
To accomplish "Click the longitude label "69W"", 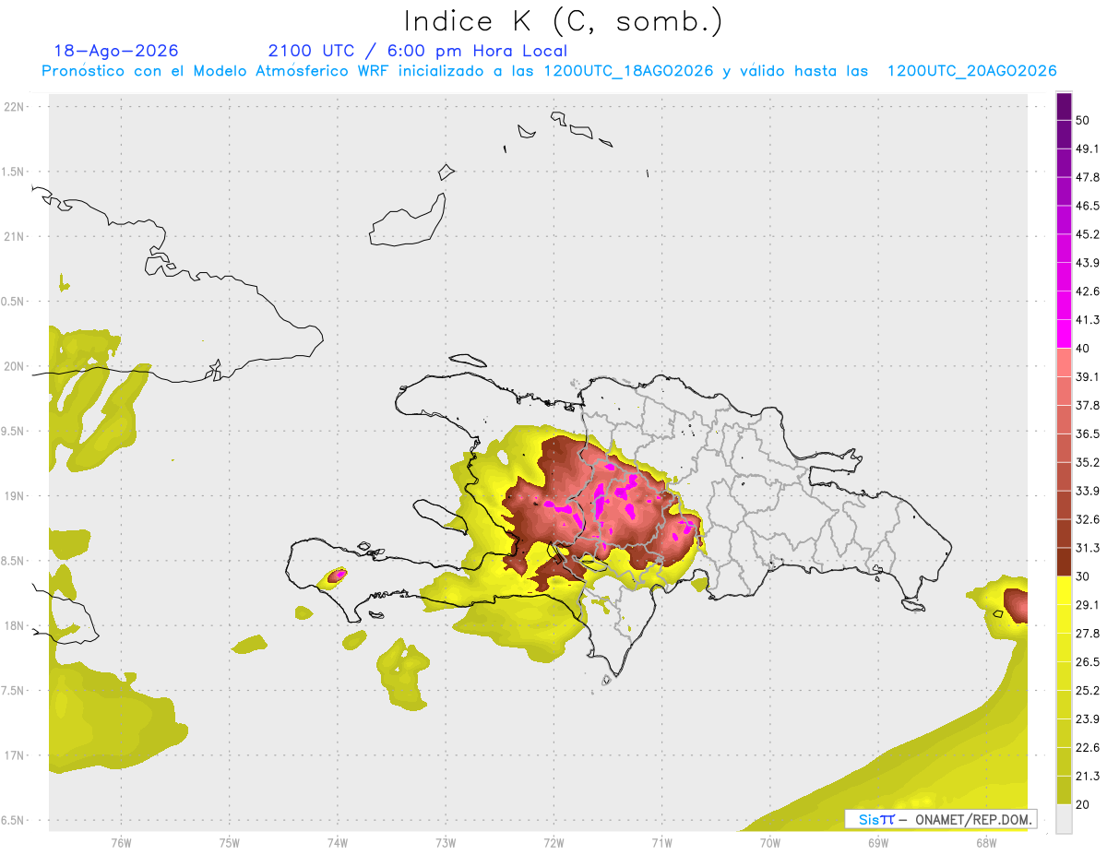I will point(878,843).
